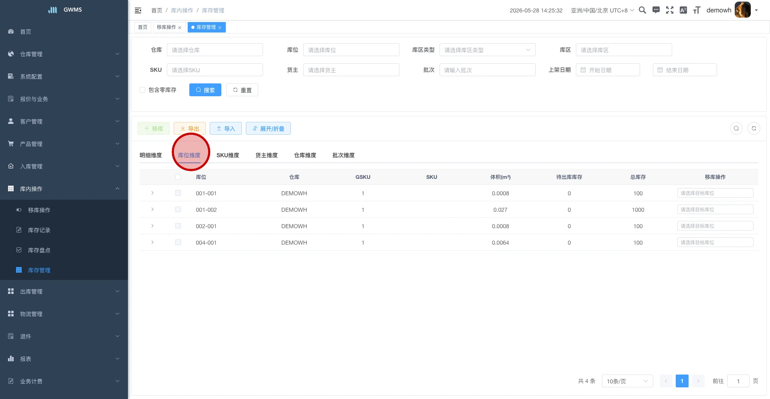Click the 导入 import button
The width and height of the screenshot is (770, 399).
point(226,128)
